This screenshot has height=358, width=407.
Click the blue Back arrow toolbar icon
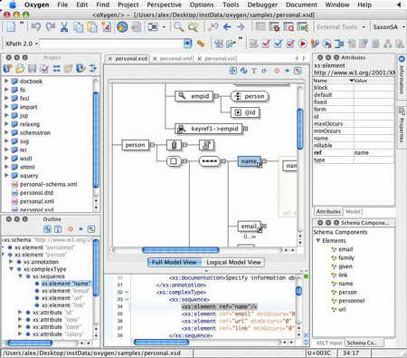227,27
